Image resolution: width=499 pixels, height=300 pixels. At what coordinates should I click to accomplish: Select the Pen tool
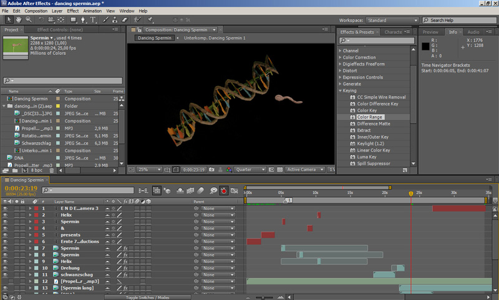click(83, 20)
